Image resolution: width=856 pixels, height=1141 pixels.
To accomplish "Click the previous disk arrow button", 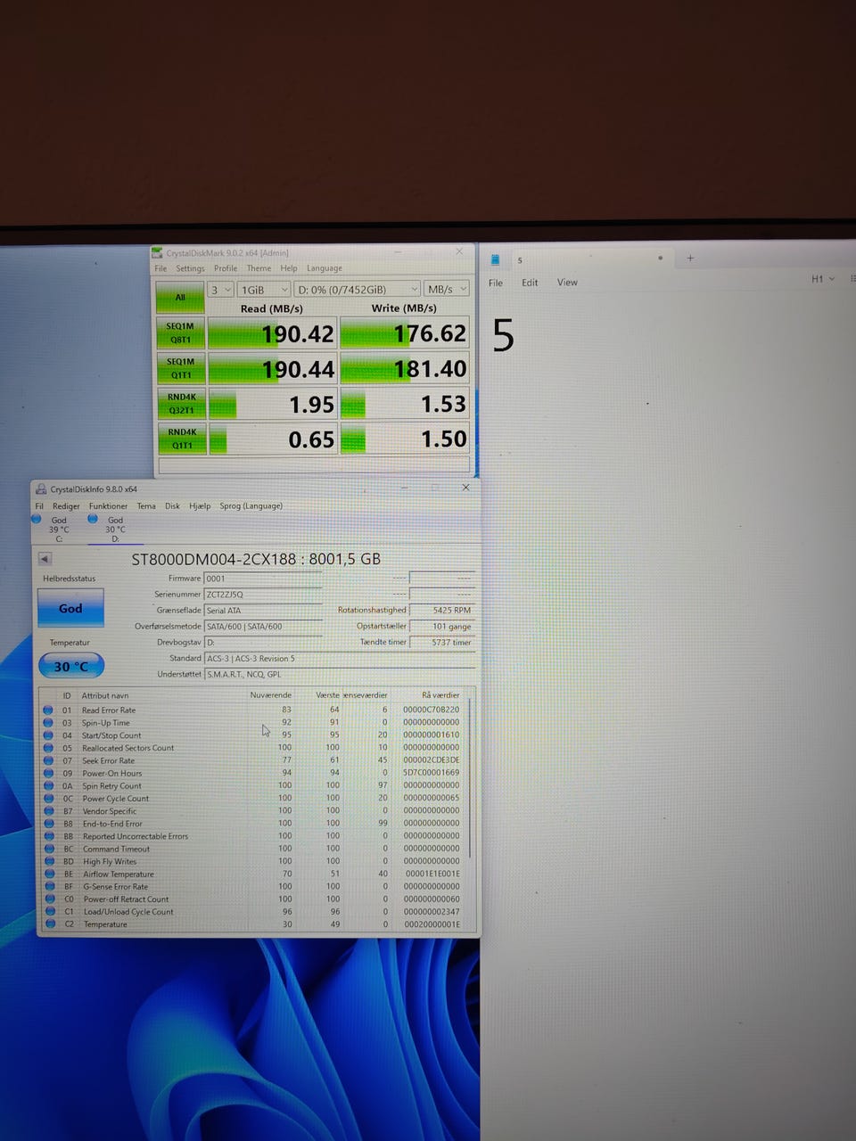I will [45, 559].
